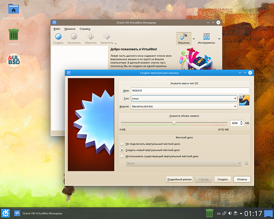Open the Машина menu
Image resolution: width=274 pixels, height=219 pixels.
[x=70, y=29]
